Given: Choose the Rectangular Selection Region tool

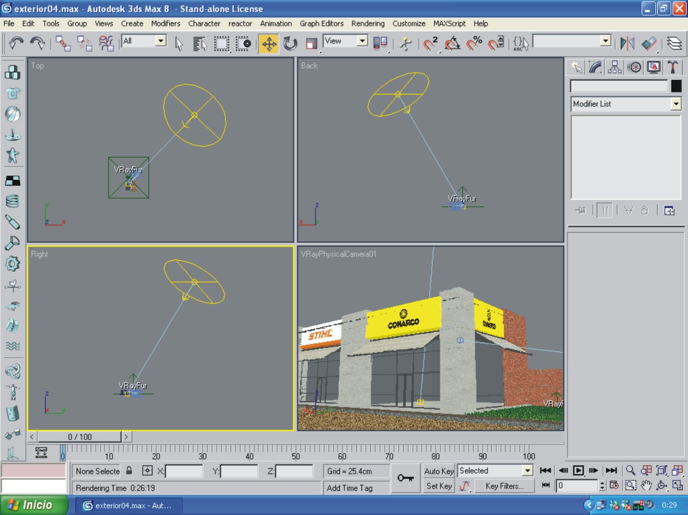Looking at the screenshot, I should click(222, 43).
